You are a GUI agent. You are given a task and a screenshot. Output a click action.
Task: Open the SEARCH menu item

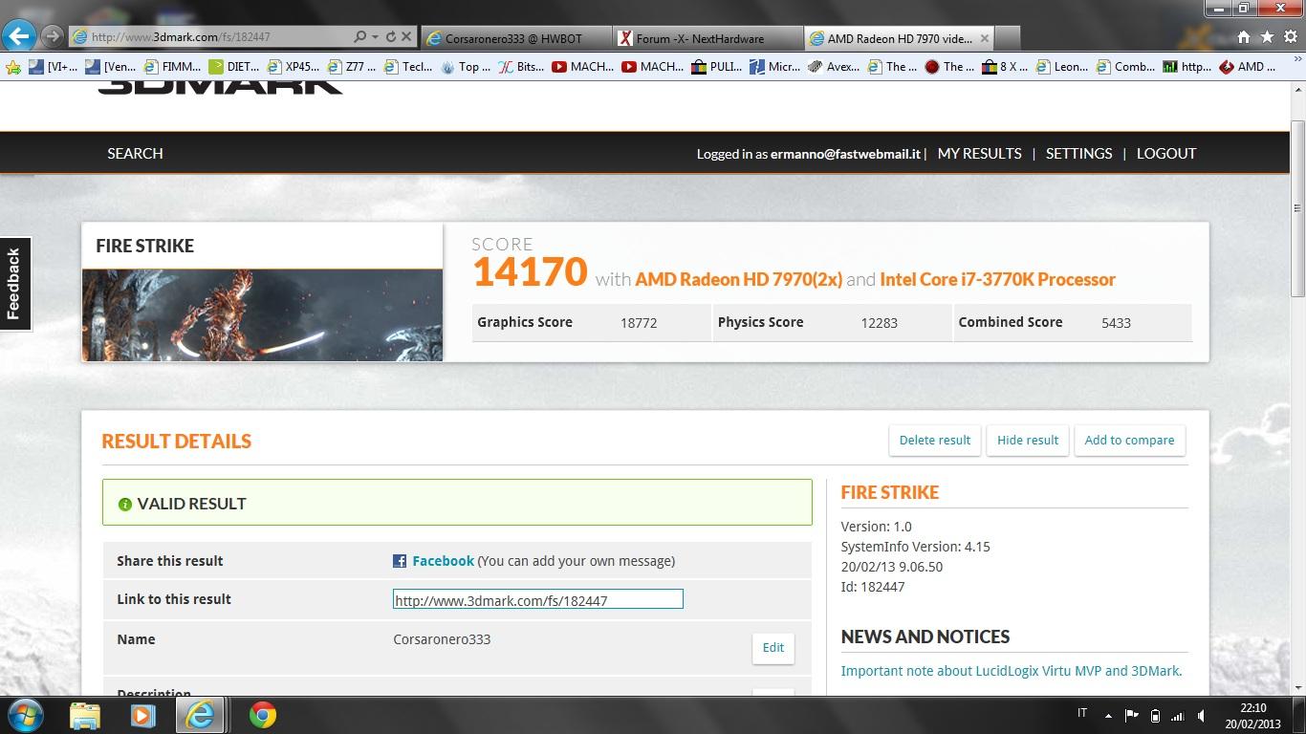click(x=135, y=153)
